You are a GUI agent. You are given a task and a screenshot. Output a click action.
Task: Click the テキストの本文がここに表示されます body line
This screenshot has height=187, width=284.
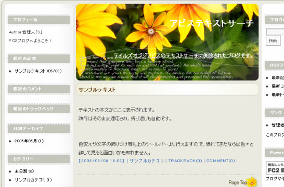(117, 110)
